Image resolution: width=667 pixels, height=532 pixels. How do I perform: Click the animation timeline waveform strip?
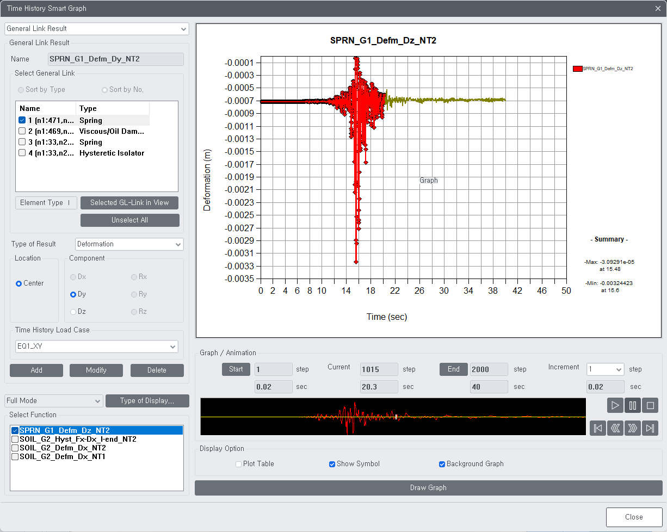pos(393,417)
